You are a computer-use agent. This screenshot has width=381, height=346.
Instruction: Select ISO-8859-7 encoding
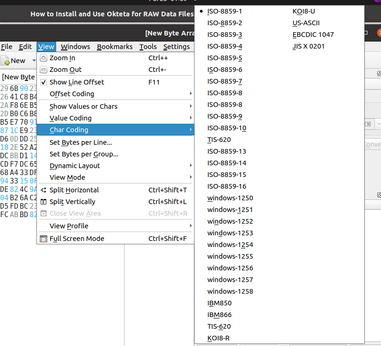(x=225, y=81)
